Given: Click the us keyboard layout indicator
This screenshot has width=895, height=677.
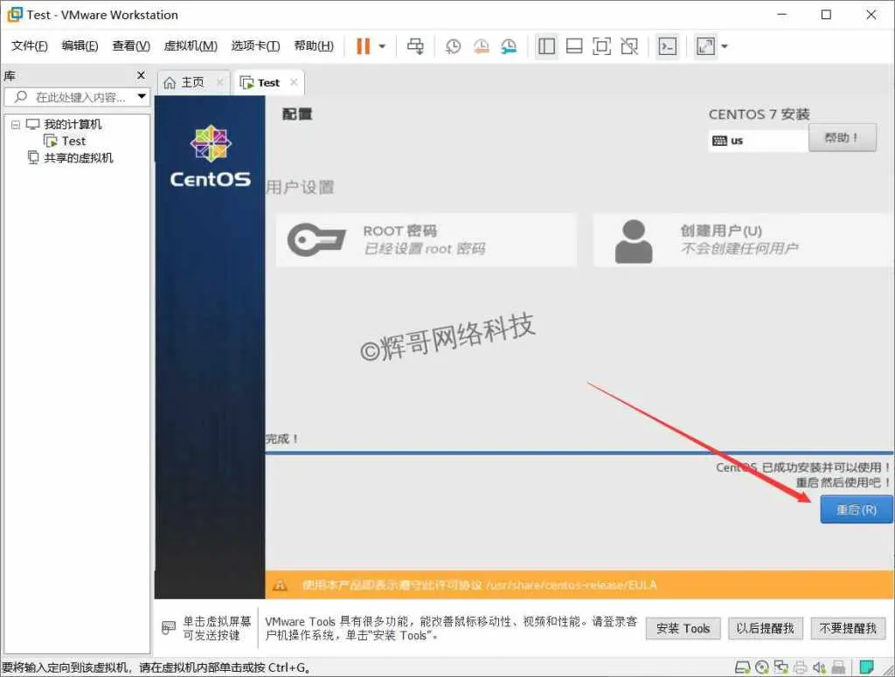Looking at the screenshot, I should pyautogui.click(x=758, y=141).
